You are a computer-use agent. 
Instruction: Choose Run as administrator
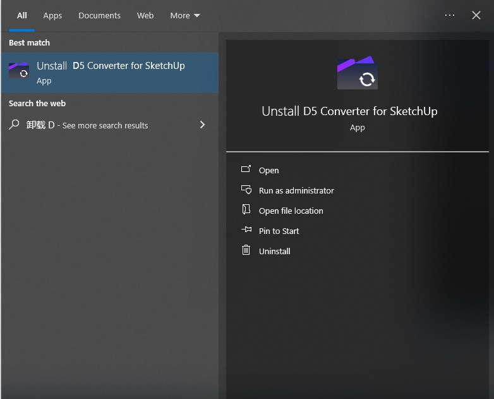pyautogui.click(x=296, y=190)
